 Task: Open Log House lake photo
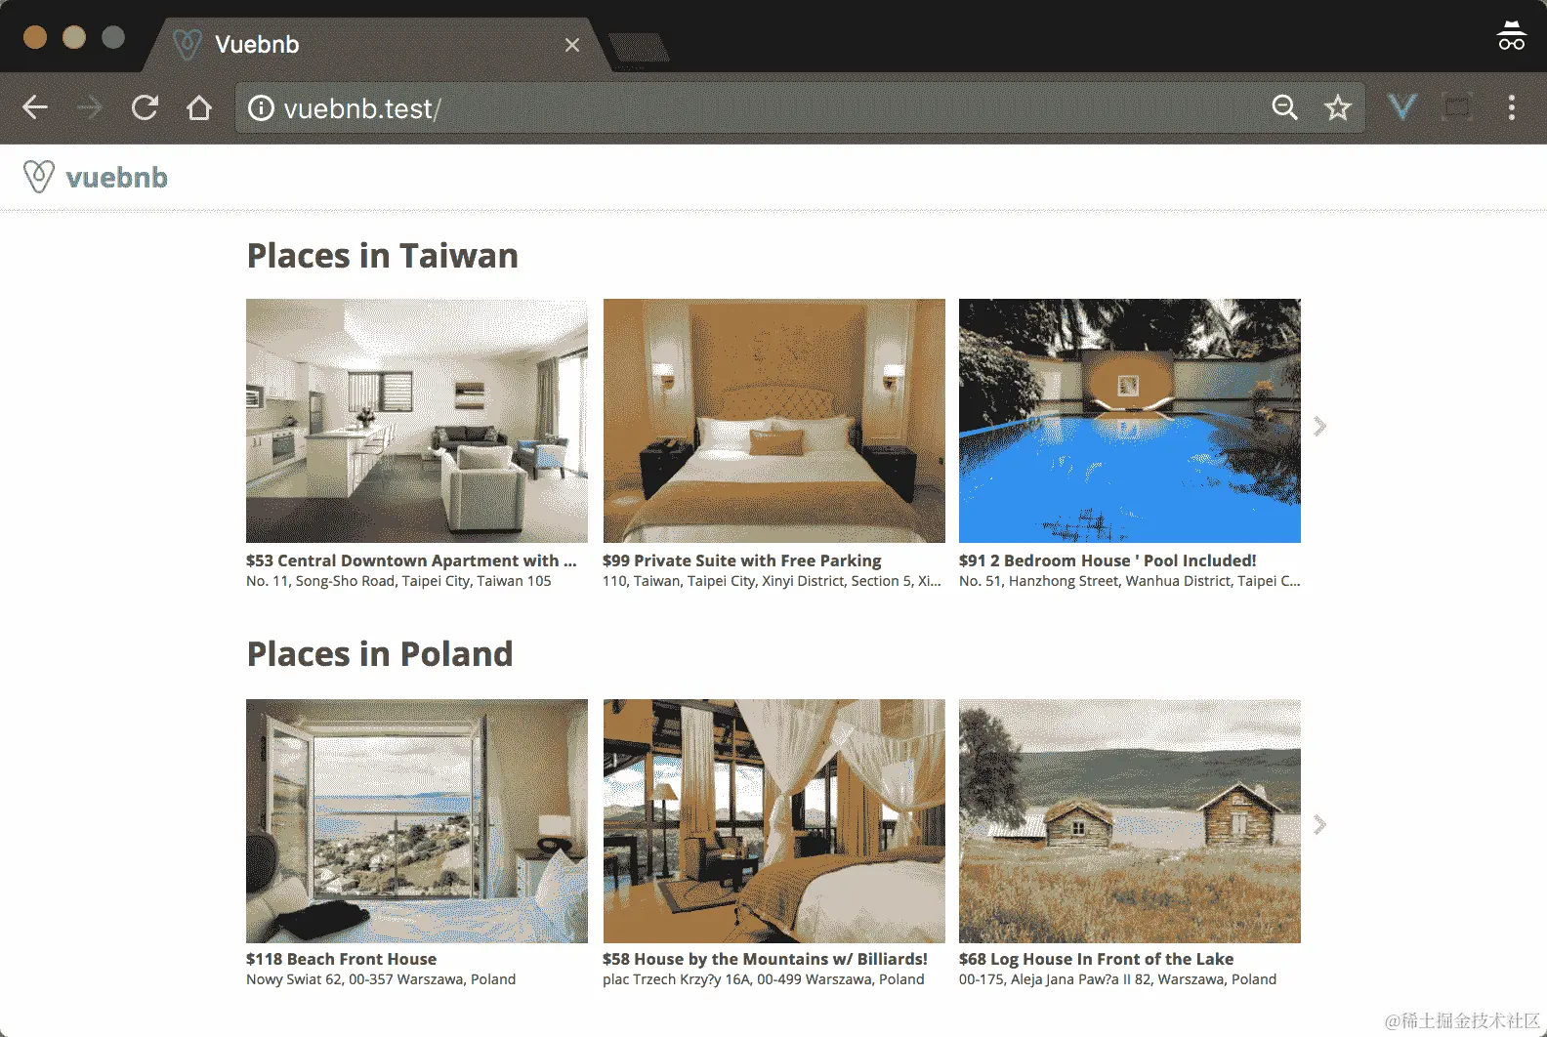(1130, 821)
